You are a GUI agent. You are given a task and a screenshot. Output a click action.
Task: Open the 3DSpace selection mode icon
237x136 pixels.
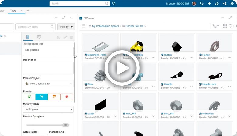click(x=216, y=26)
